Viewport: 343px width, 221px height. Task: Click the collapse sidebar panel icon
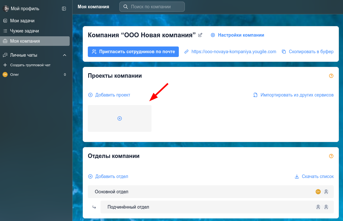(64, 9)
